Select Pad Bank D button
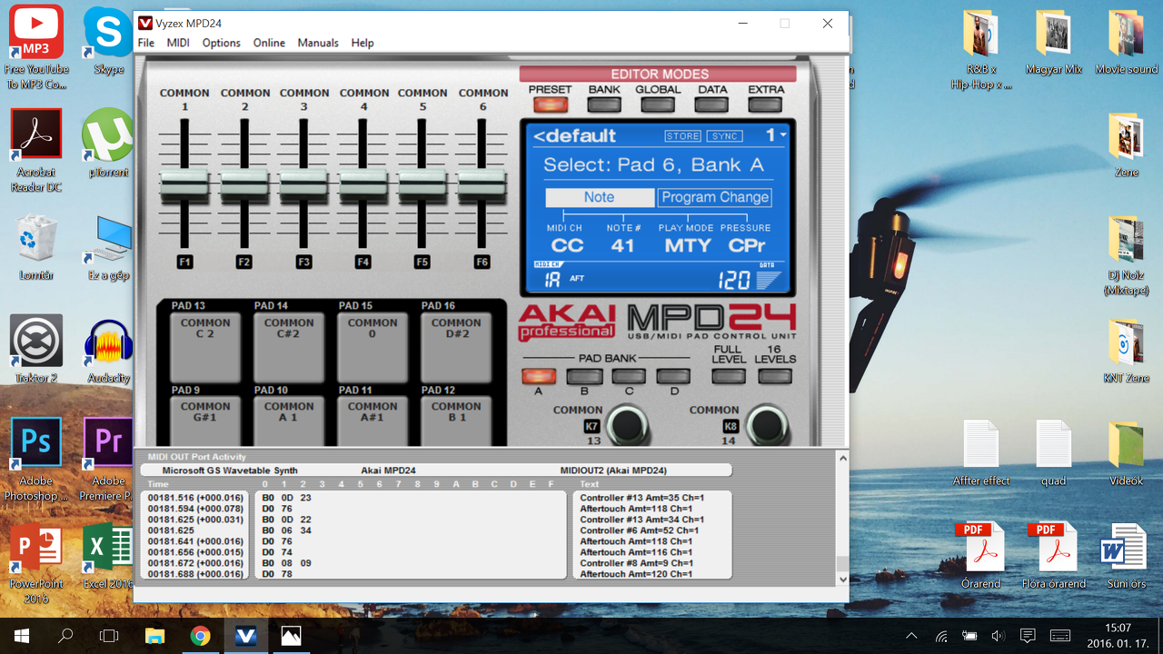Screen dimensions: 1163x654 [x=673, y=376]
